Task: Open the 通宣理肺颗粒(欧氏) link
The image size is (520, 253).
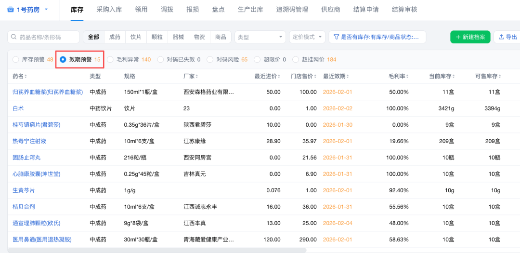Action: [37, 223]
